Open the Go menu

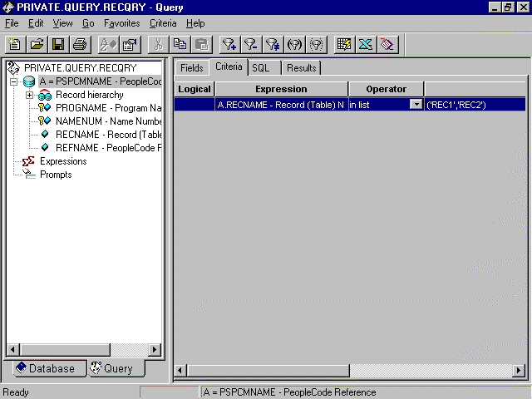tap(88, 23)
